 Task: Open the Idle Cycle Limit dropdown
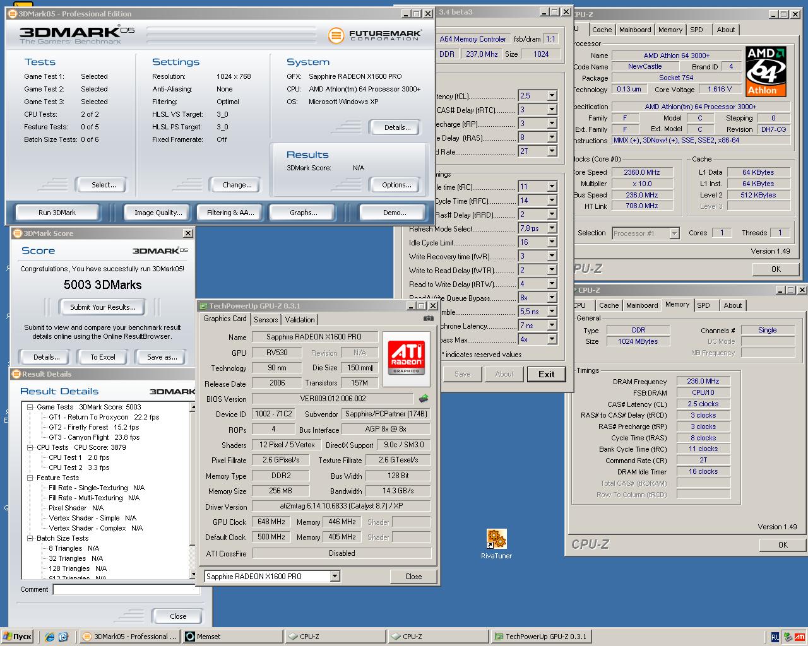pos(552,242)
